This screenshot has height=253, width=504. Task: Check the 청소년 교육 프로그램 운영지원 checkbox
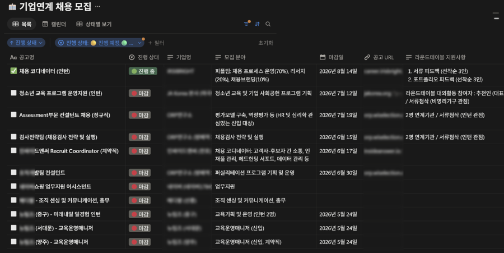(13, 93)
